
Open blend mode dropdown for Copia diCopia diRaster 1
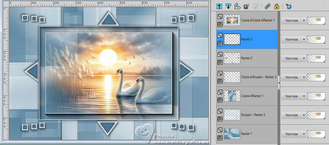point(294,21)
